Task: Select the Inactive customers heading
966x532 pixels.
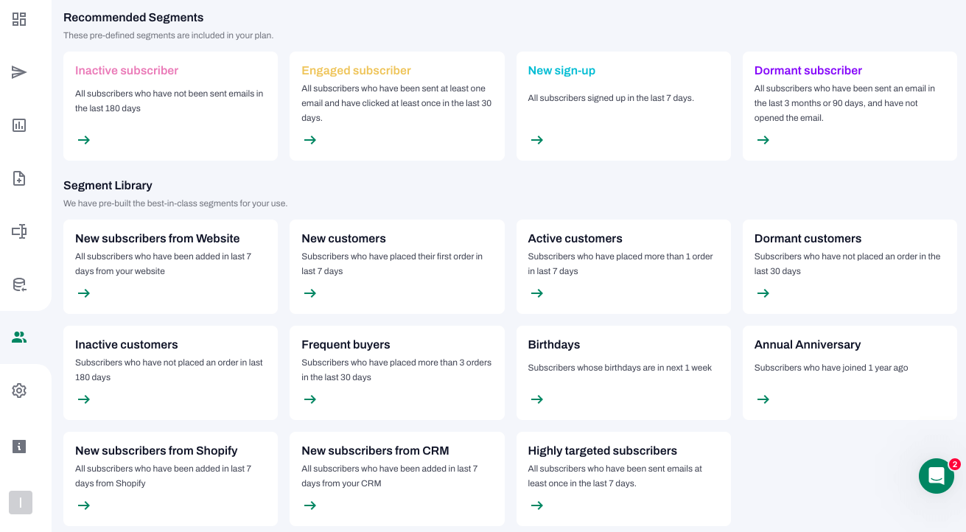Action: (x=127, y=345)
